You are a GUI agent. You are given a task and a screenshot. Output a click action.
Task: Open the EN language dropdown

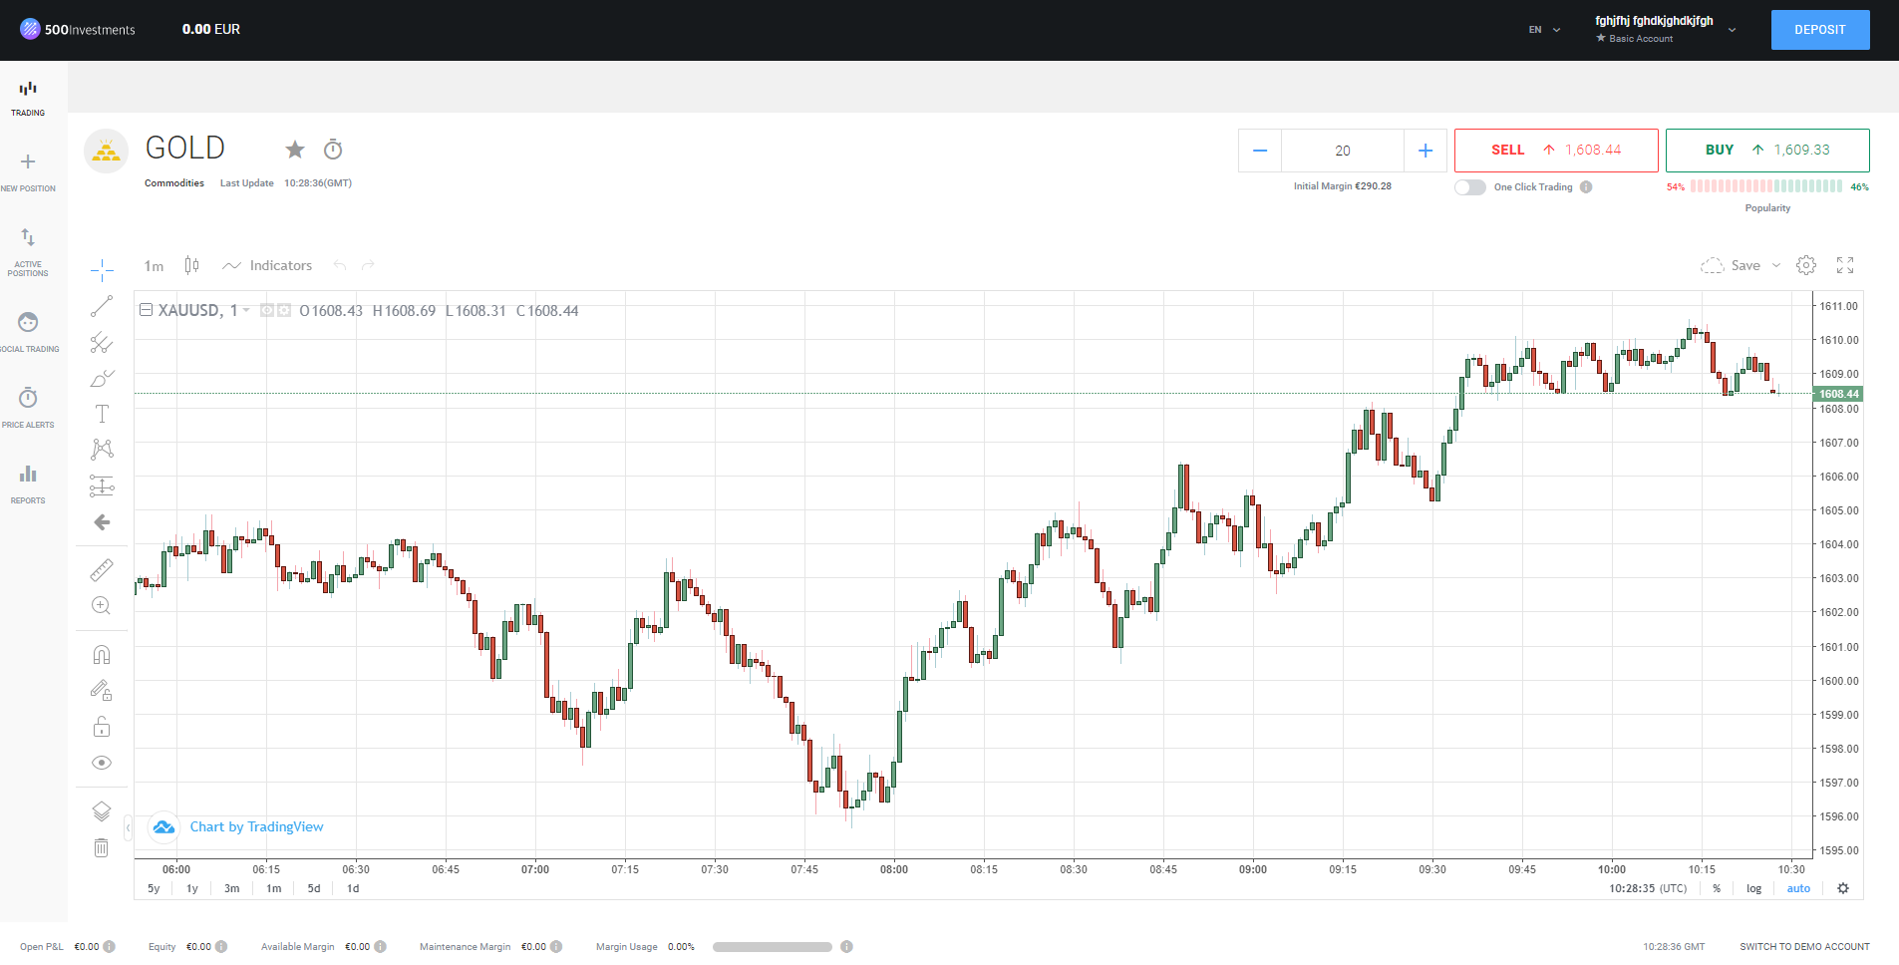click(1544, 30)
